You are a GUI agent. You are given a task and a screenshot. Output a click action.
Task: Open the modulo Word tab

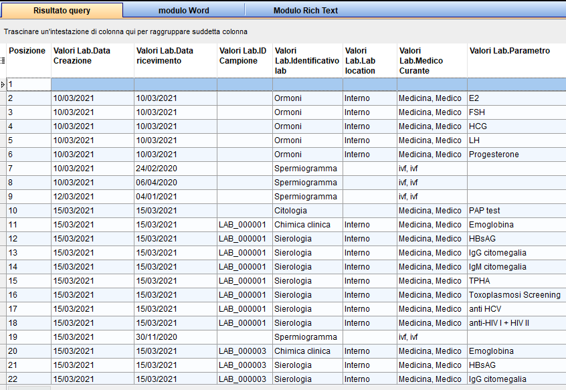pyautogui.click(x=184, y=11)
